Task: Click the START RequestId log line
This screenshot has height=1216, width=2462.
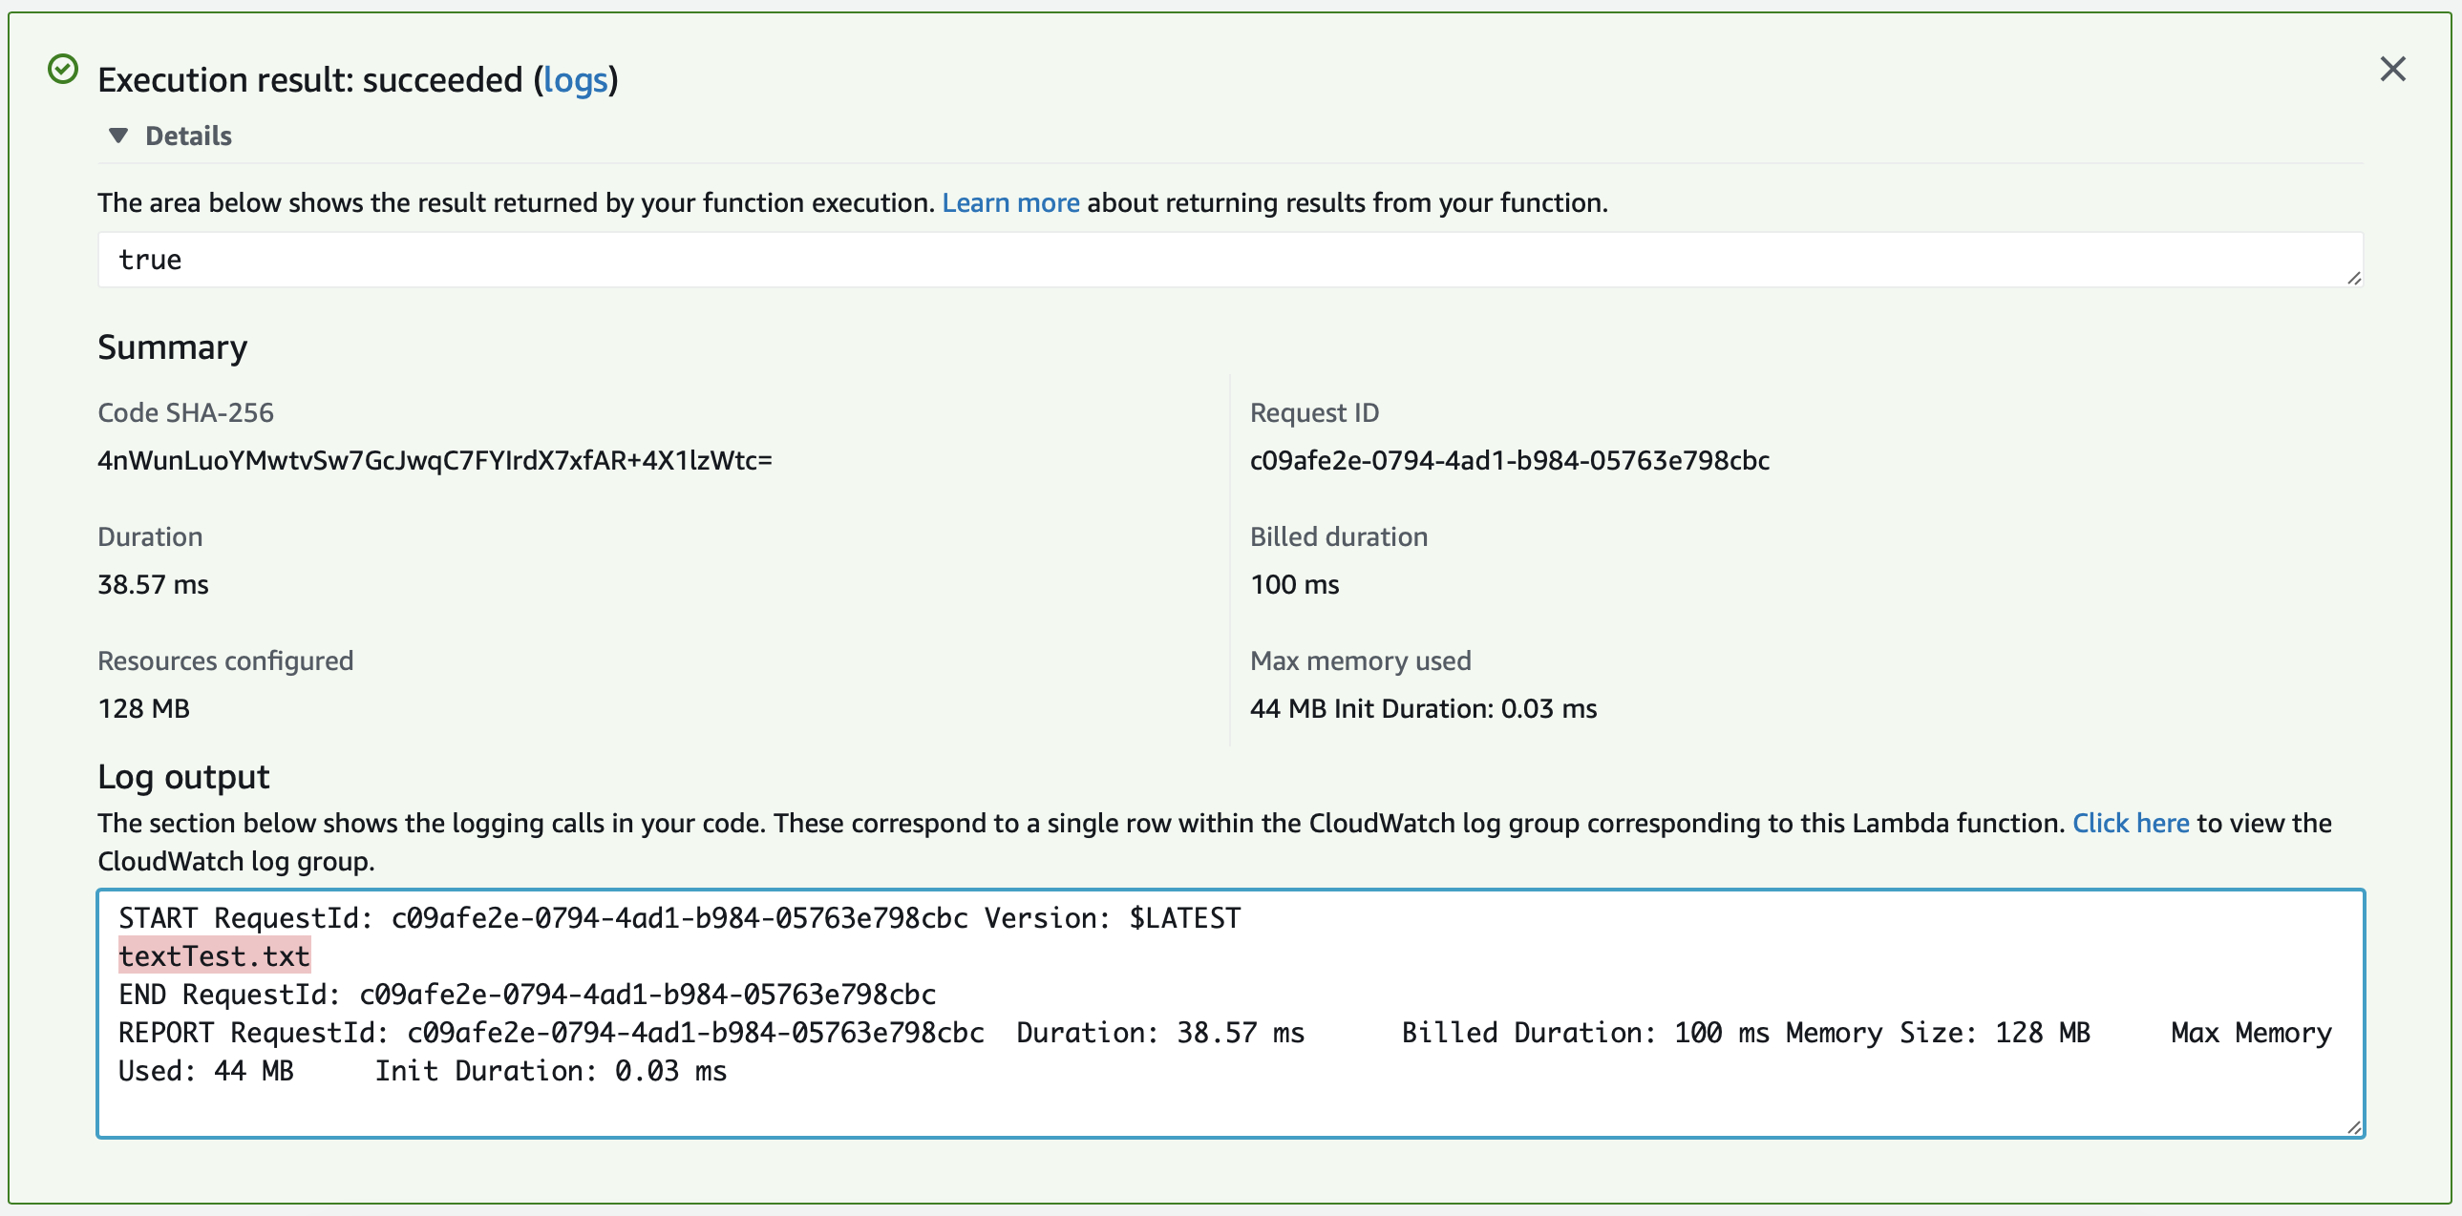Action: coord(679,918)
